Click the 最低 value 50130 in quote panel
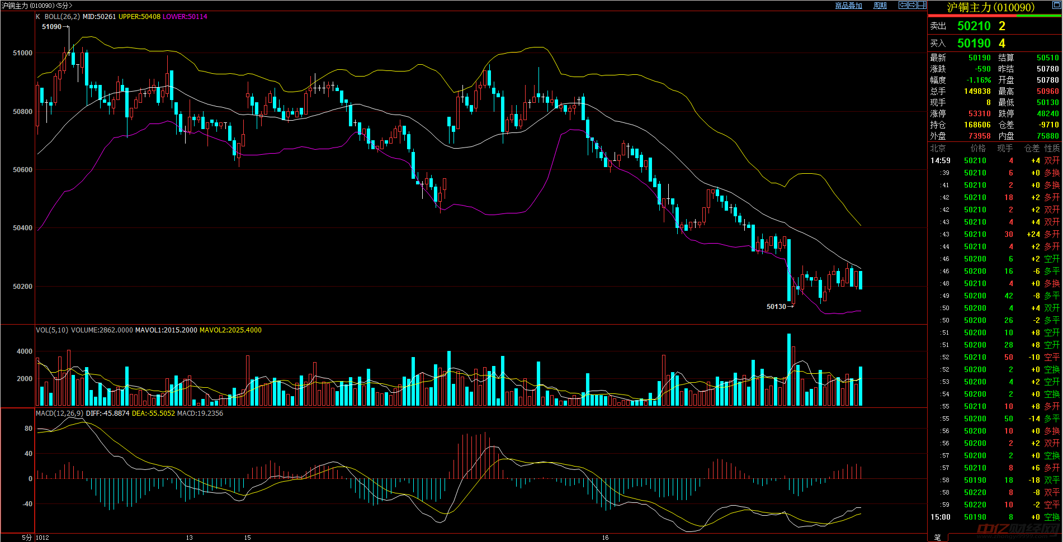1063x542 pixels. pyautogui.click(x=1047, y=102)
